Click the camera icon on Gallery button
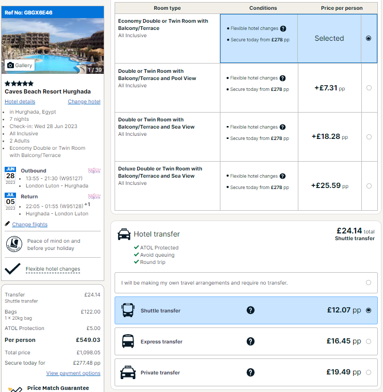Screen dimensions: 383x392 pyautogui.click(x=10, y=65)
